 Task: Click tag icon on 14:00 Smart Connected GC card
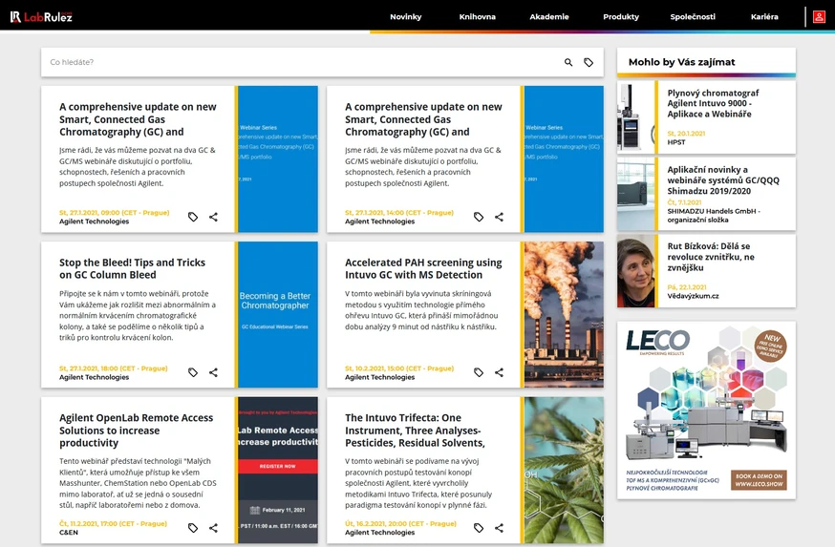pyautogui.click(x=479, y=217)
